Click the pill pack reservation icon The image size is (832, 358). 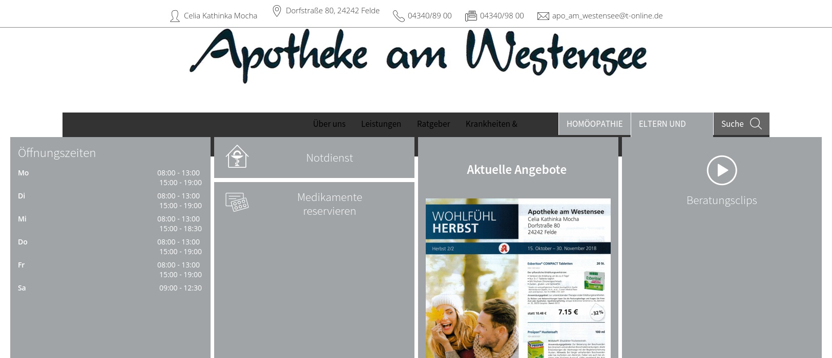[237, 202]
